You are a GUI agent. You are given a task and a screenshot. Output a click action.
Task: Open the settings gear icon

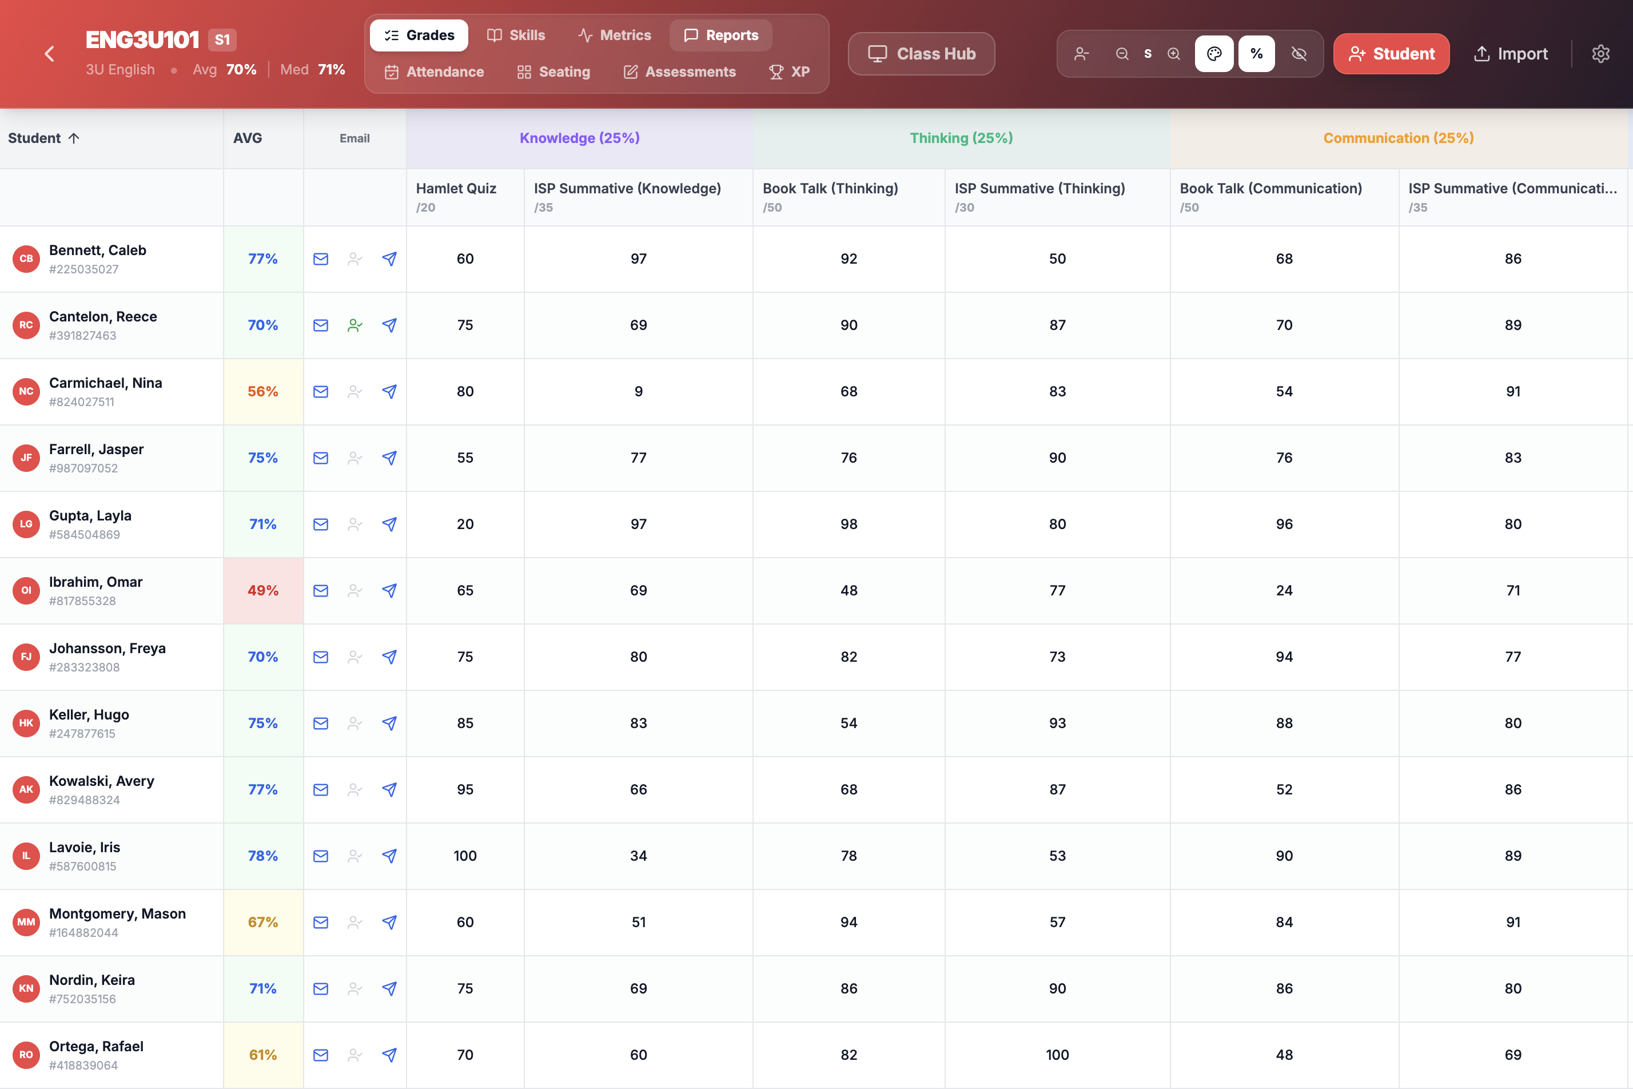(1600, 54)
